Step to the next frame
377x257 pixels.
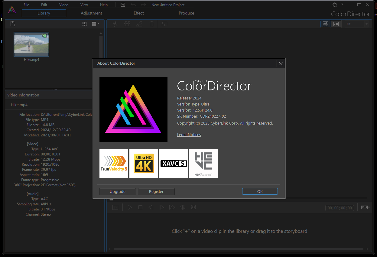coord(162,207)
